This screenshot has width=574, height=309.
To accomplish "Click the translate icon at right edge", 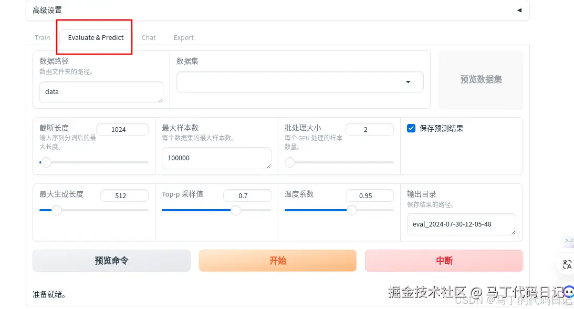I will (x=567, y=264).
